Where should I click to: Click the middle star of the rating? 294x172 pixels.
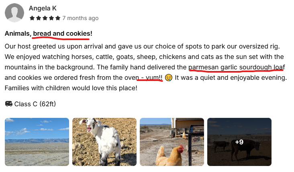coord(45,18)
